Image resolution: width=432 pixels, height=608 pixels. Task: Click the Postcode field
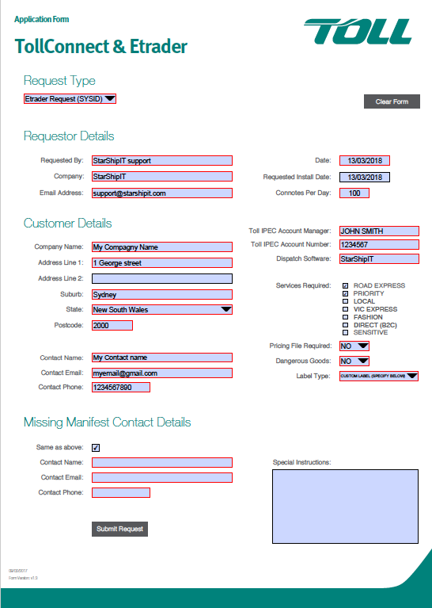(x=112, y=325)
